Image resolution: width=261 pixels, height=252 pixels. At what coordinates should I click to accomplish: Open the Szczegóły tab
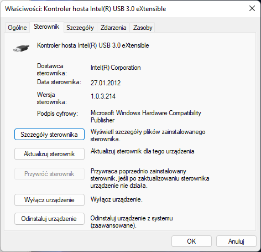(80, 28)
